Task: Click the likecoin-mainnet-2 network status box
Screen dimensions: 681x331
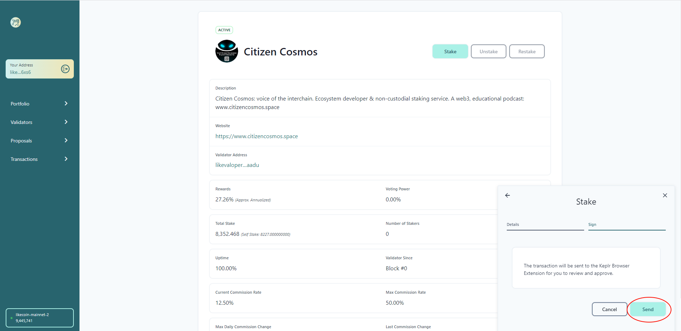Action: [x=40, y=318]
